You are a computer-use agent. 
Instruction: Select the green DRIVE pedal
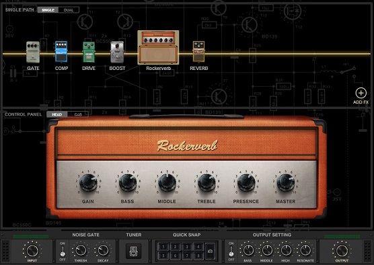coord(89,52)
